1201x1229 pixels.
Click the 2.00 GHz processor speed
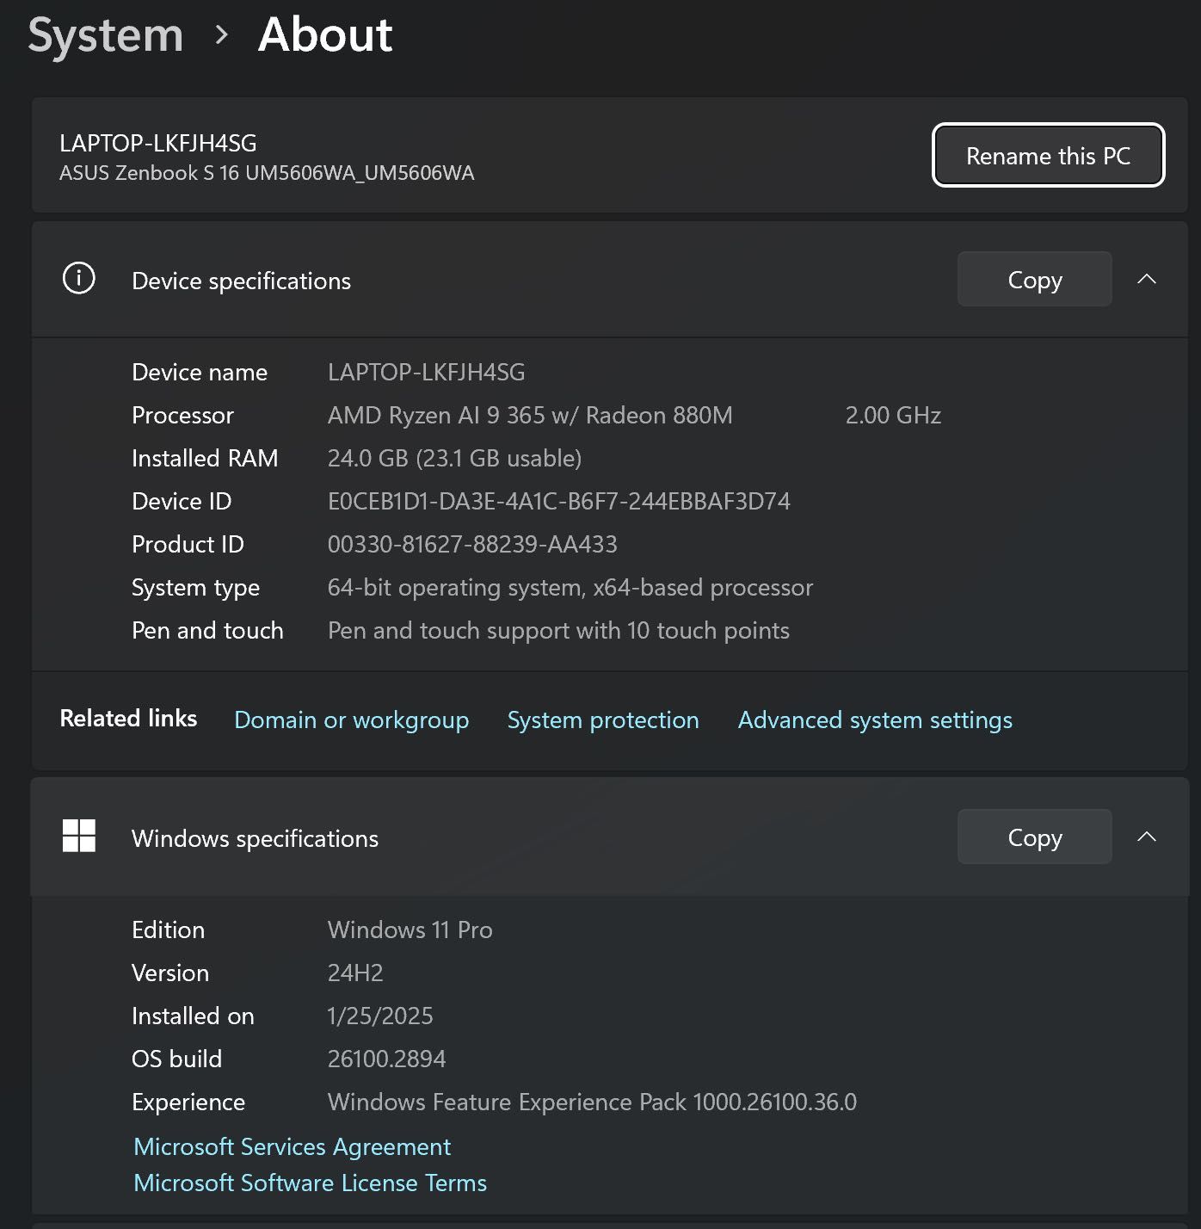(x=893, y=415)
